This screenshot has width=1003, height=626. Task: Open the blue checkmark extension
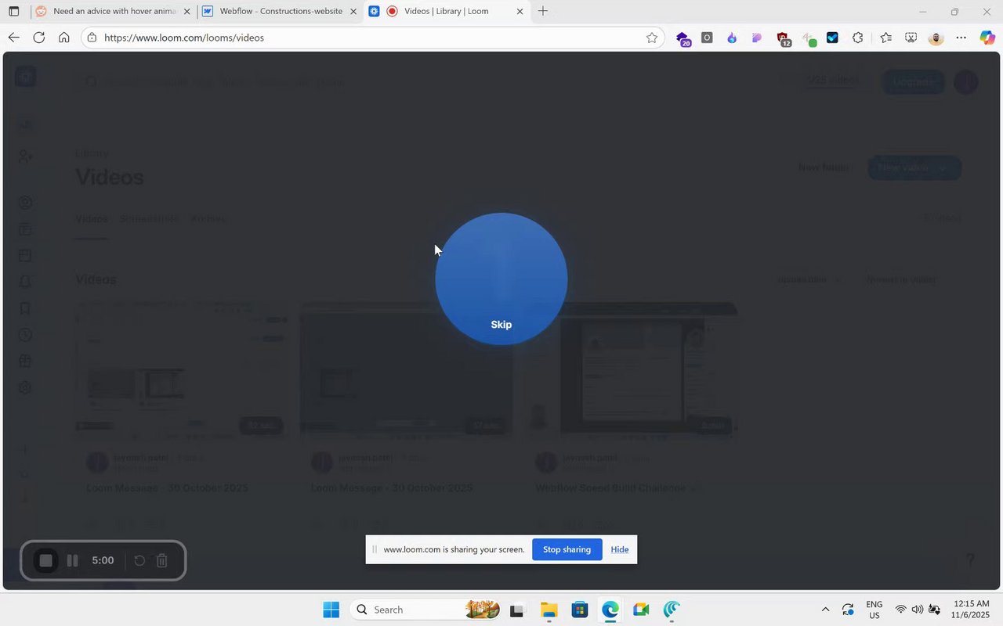(832, 38)
